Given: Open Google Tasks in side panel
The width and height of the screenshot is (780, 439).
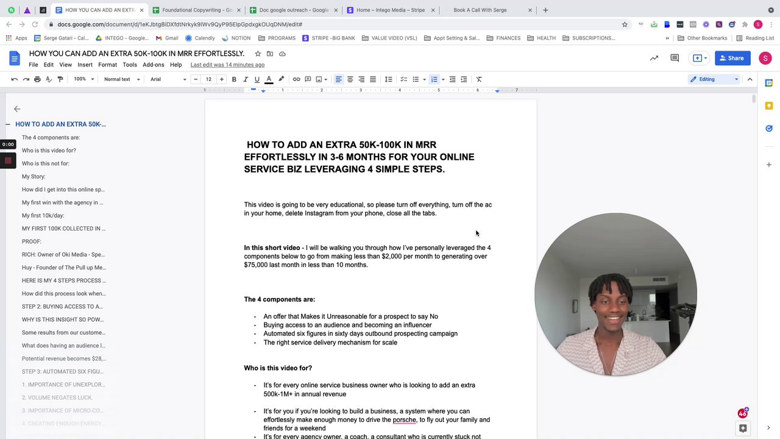Looking at the screenshot, I should [x=769, y=129].
